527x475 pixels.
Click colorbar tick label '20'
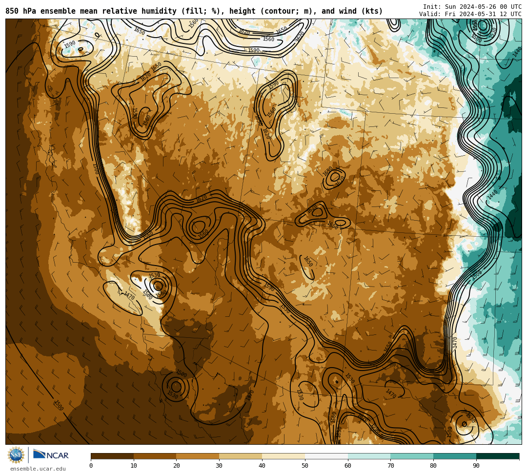point(177,466)
